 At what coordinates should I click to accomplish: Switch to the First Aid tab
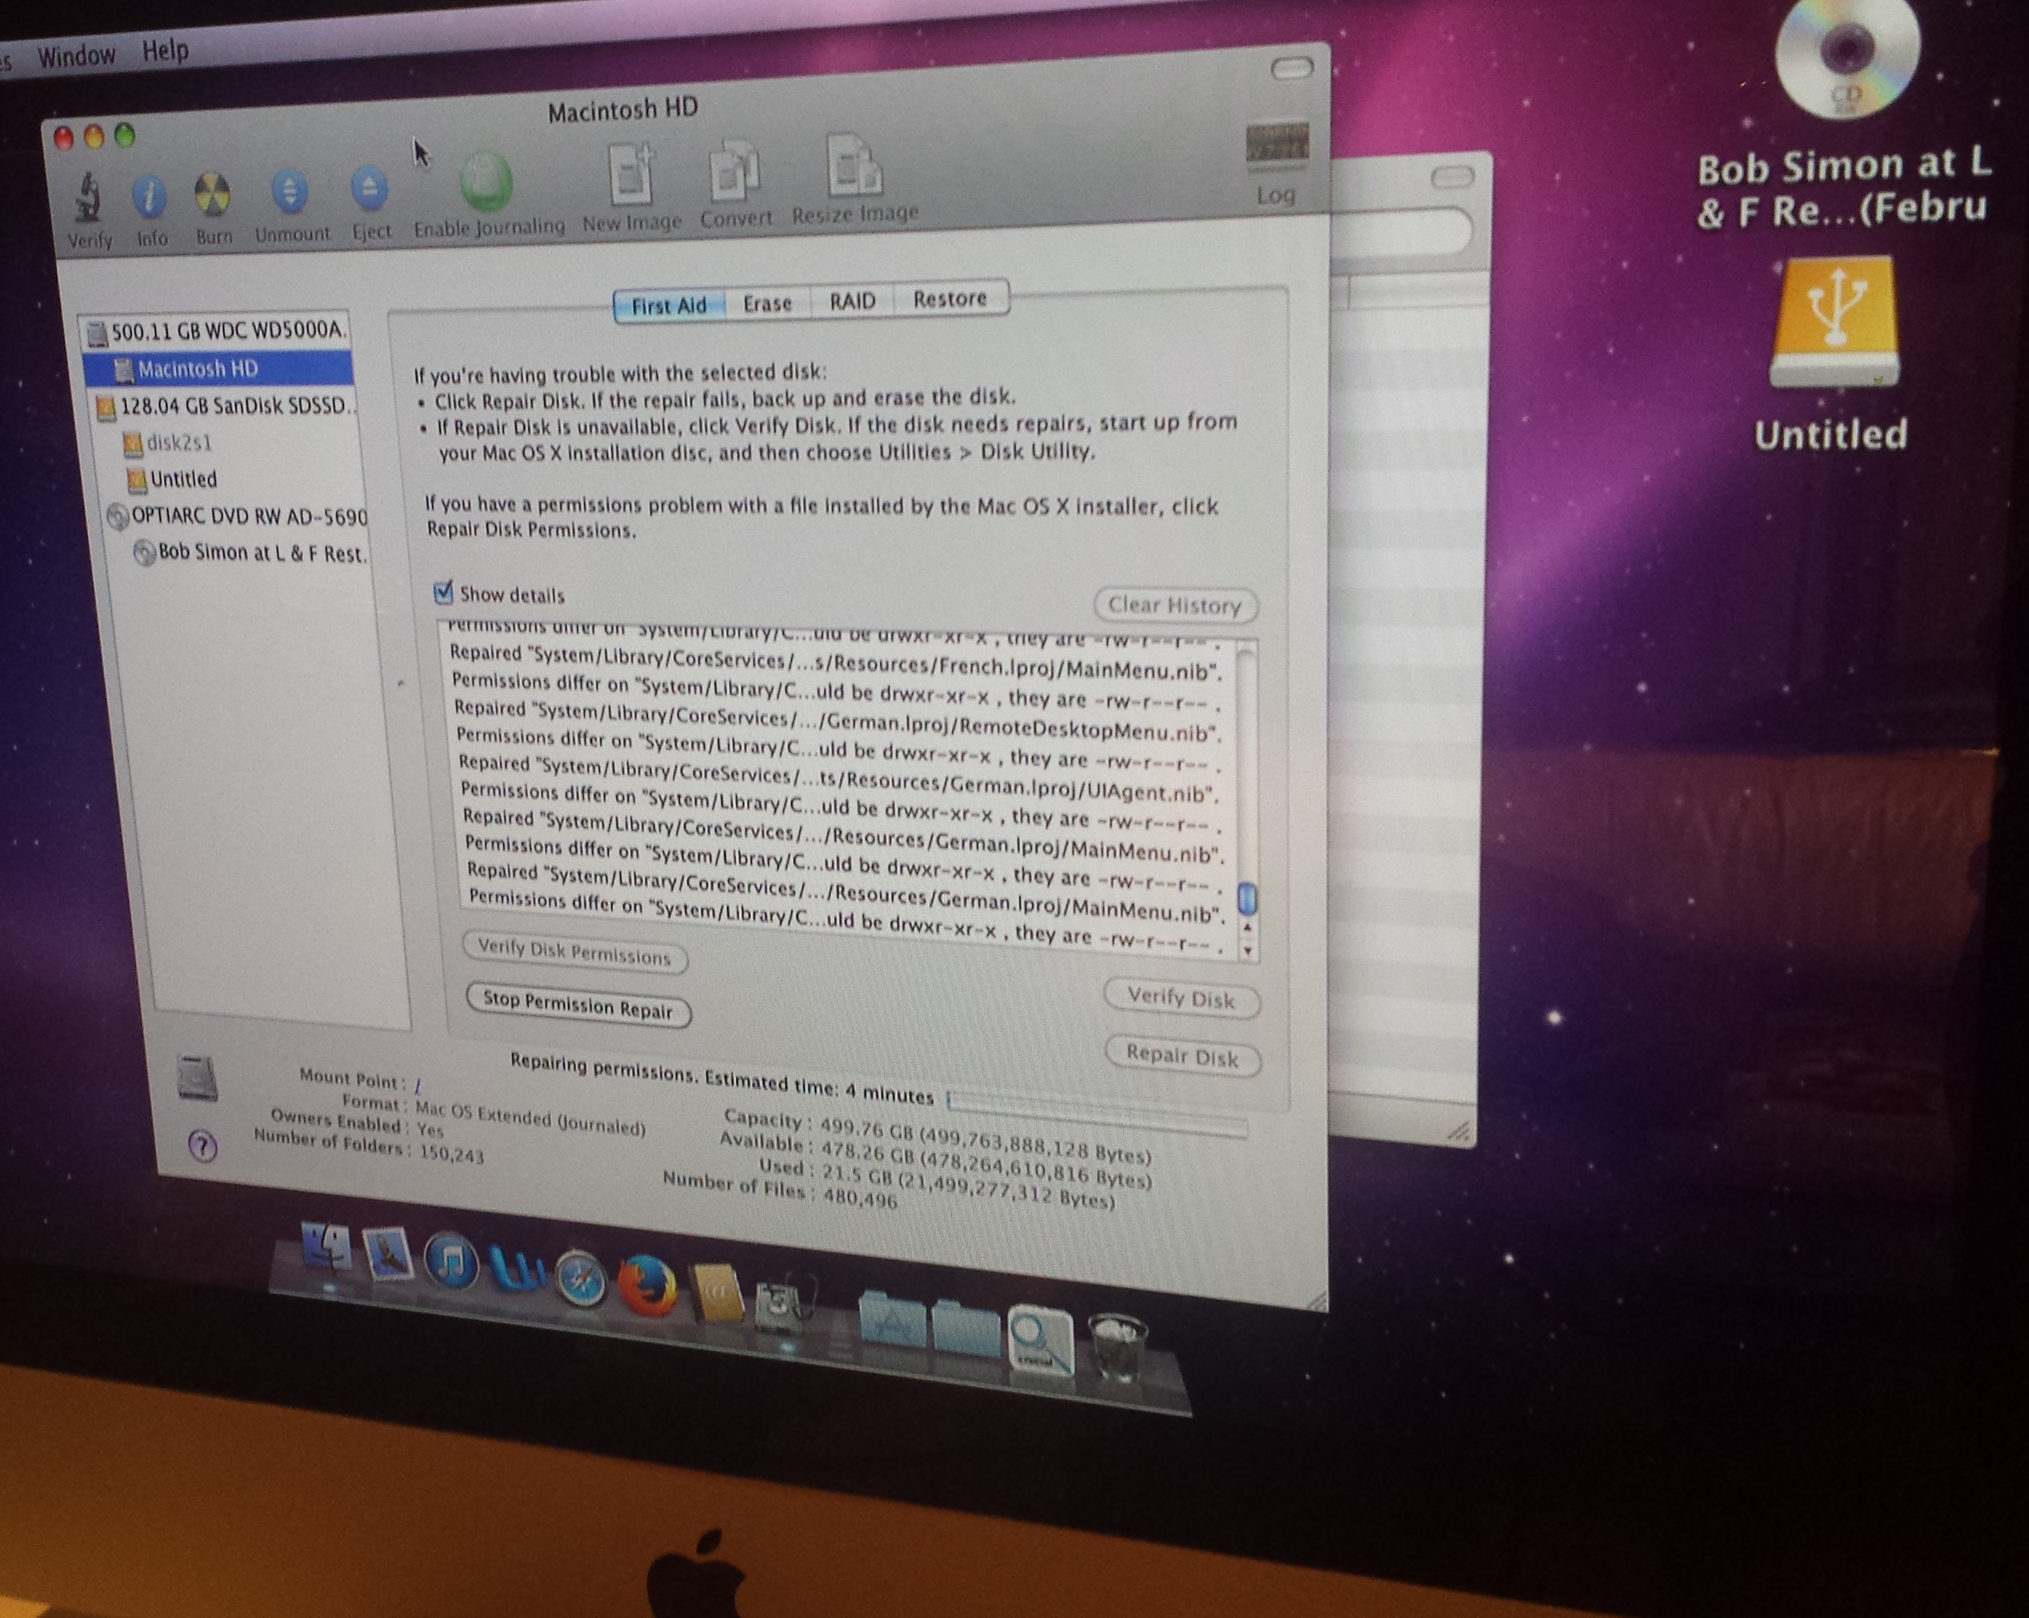(669, 306)
